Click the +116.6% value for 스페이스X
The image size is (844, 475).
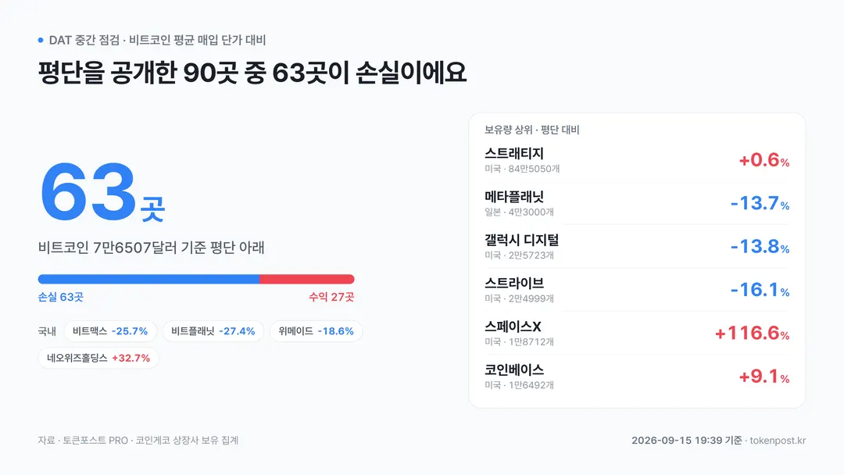pos(752,333)
